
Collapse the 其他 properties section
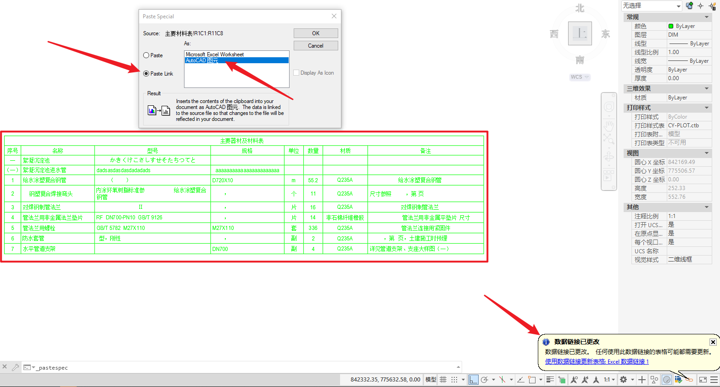707,207
